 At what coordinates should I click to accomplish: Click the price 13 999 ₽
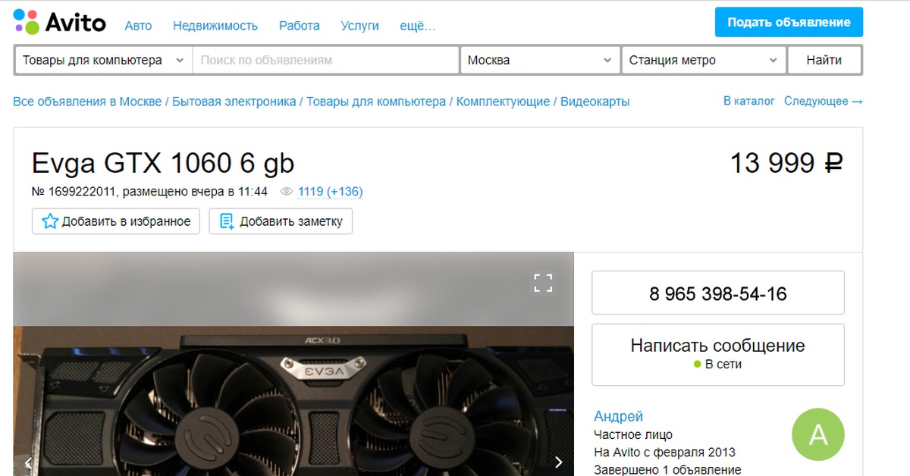click(786, 163)
